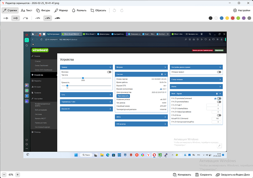
Task: Expand the captured ADCs card
Action: coord(141,117)
